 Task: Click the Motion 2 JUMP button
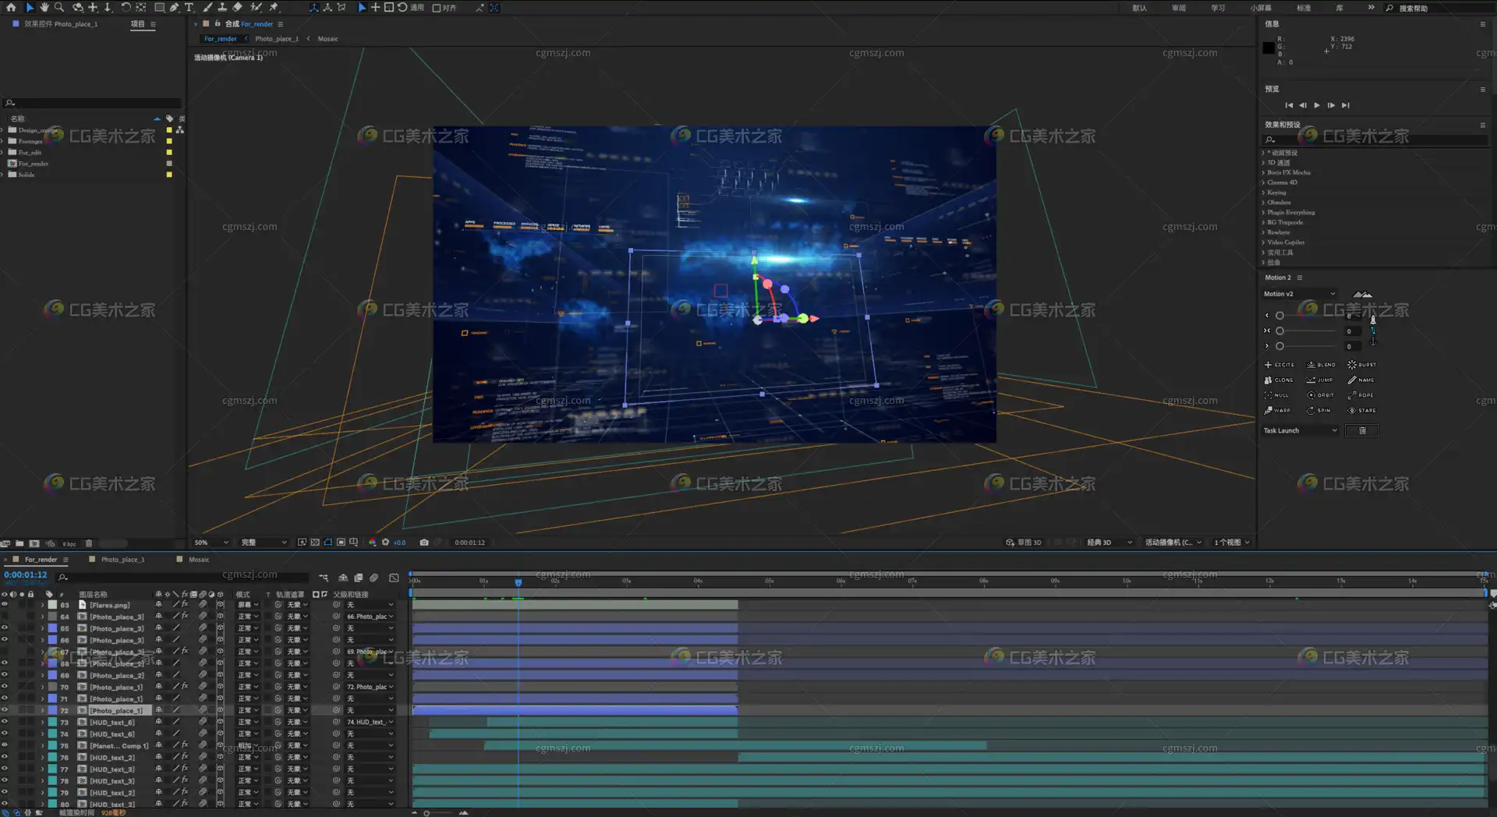tap(1320, 380)
